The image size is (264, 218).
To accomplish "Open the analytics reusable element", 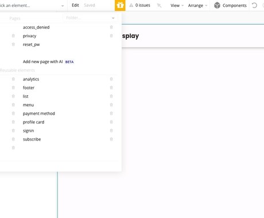I will pyautogui.click(x=31, y=79).
